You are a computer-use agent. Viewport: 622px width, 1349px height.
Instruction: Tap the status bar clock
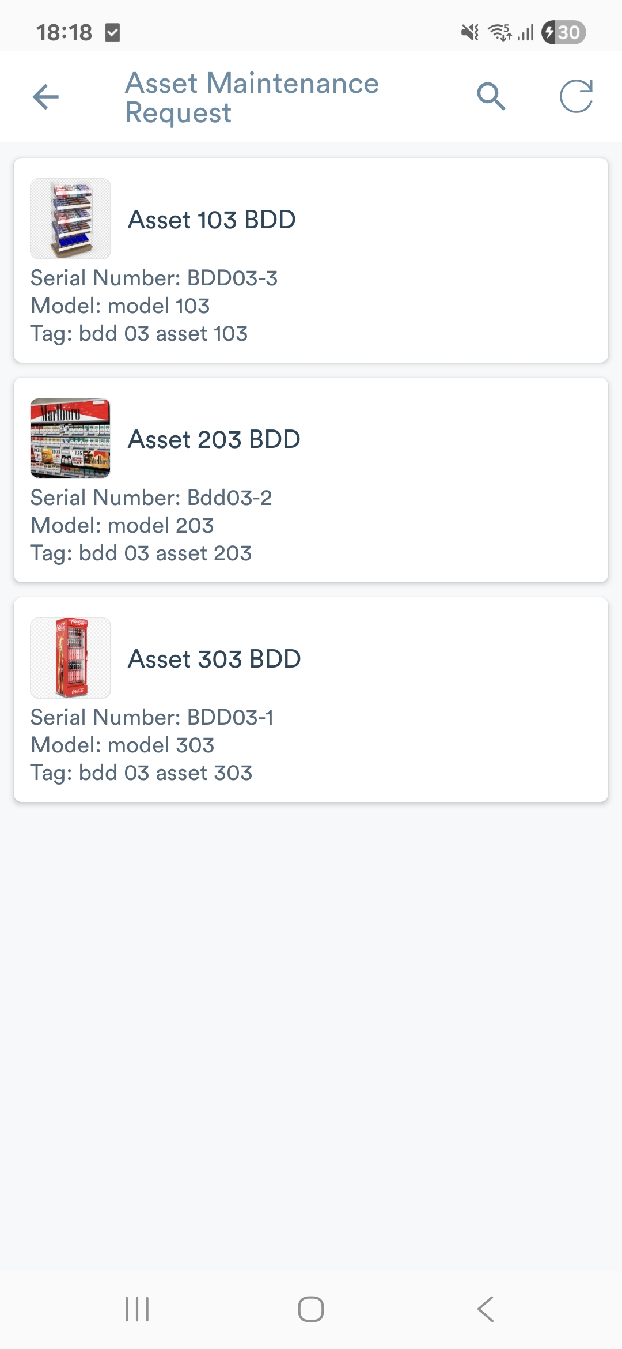[x=64, y=33]
